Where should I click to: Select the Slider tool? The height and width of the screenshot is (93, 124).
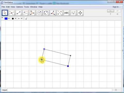click(73, 13)
